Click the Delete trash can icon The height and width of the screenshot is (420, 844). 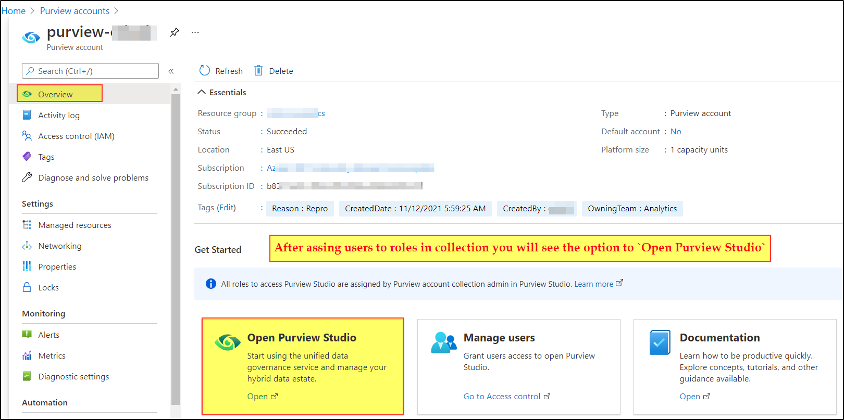pos(258,71)
